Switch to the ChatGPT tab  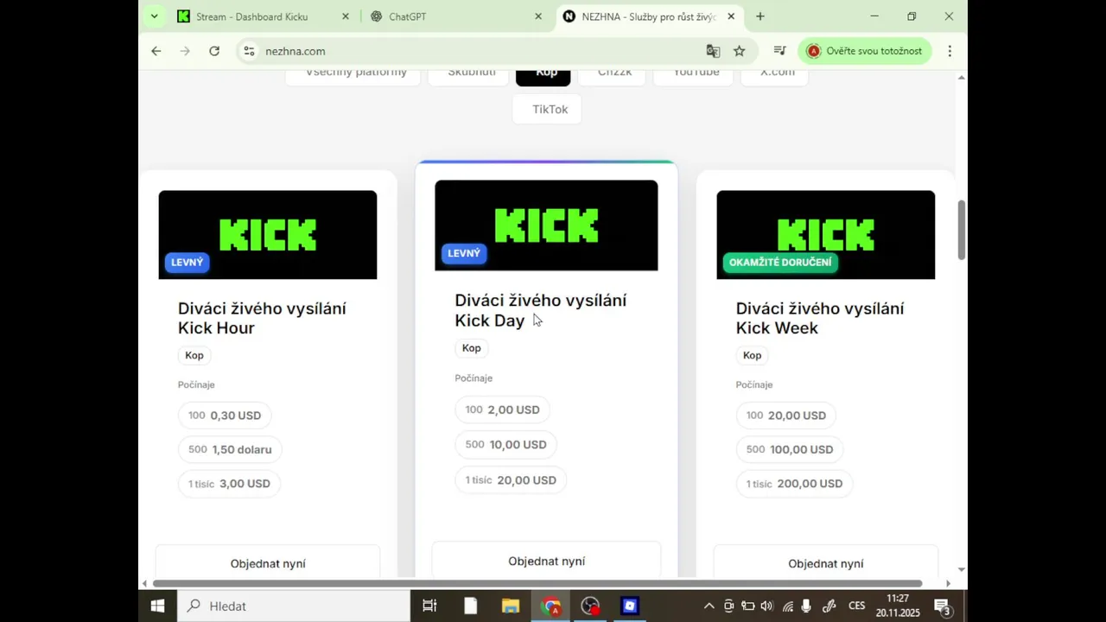[x=407, y=16]
